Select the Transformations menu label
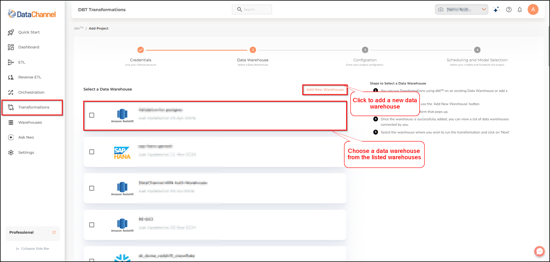550x262 pixels. [34, 107]
